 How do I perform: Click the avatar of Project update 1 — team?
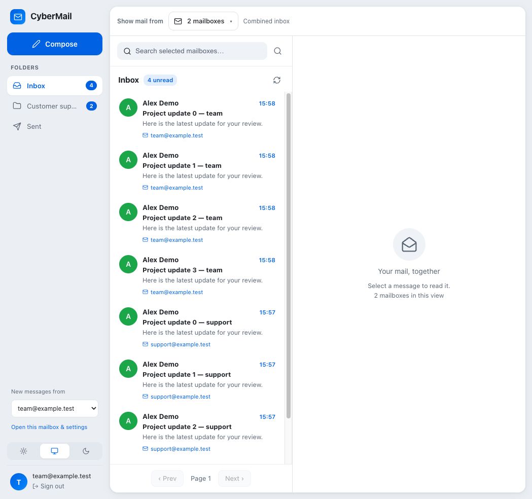[128, 160]
